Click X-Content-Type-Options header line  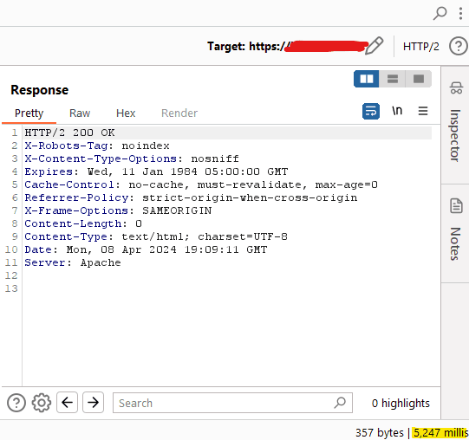[132, 159]
